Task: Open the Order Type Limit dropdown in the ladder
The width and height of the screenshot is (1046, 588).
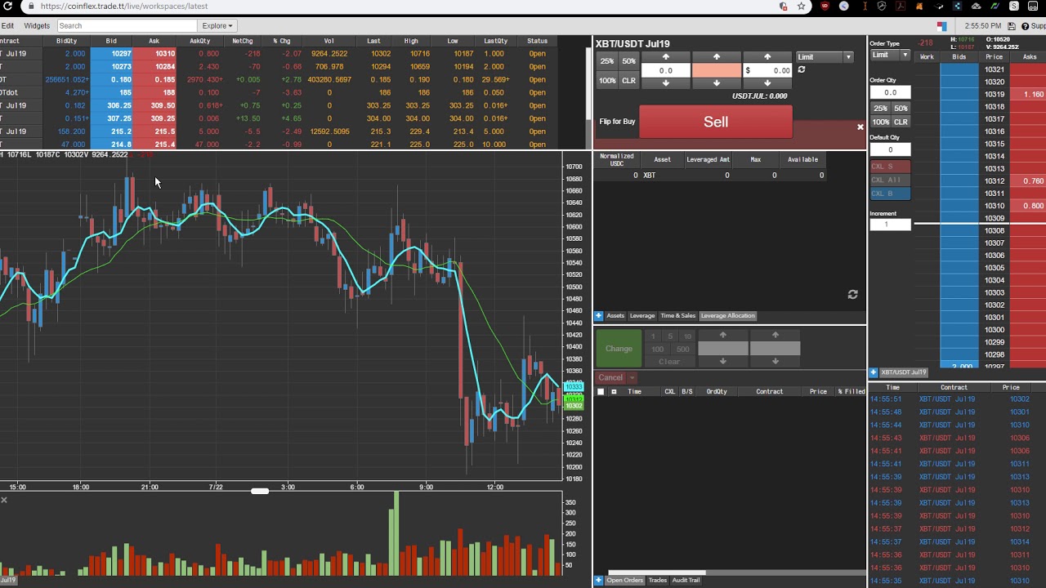Action: [x=890, y=55]
